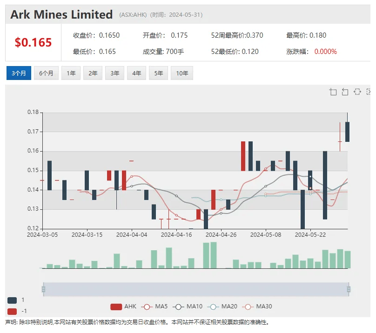Viewport: 376px width, 333px height.
Task: Click the dark blue '1' color swatch
Action: coord(12,300)
